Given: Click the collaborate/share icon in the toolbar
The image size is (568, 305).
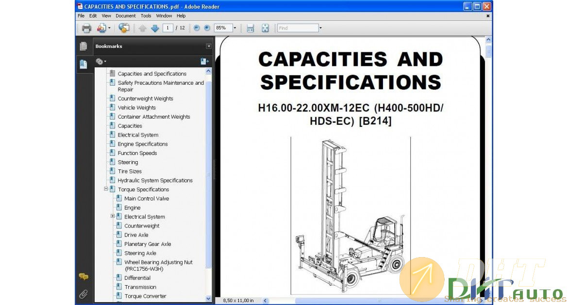Looking at the screenshot, I should (101, 28).
